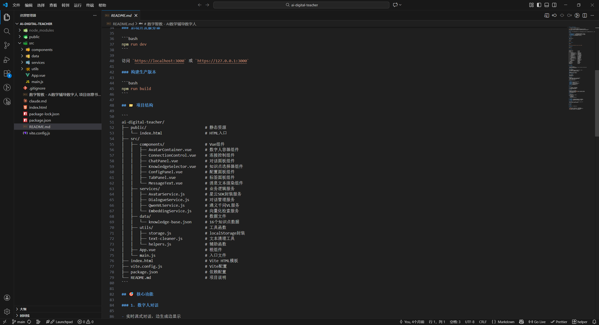Change language mode from Markdown
This screenshot has width=599, height=325.
click(506, 322)
